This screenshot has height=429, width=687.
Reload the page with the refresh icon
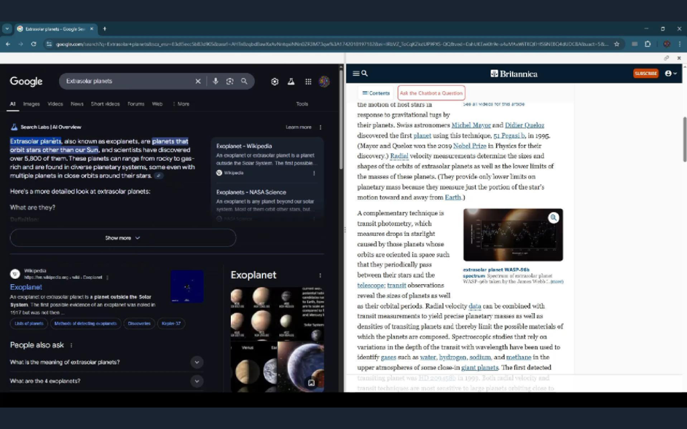pos(34,43)
